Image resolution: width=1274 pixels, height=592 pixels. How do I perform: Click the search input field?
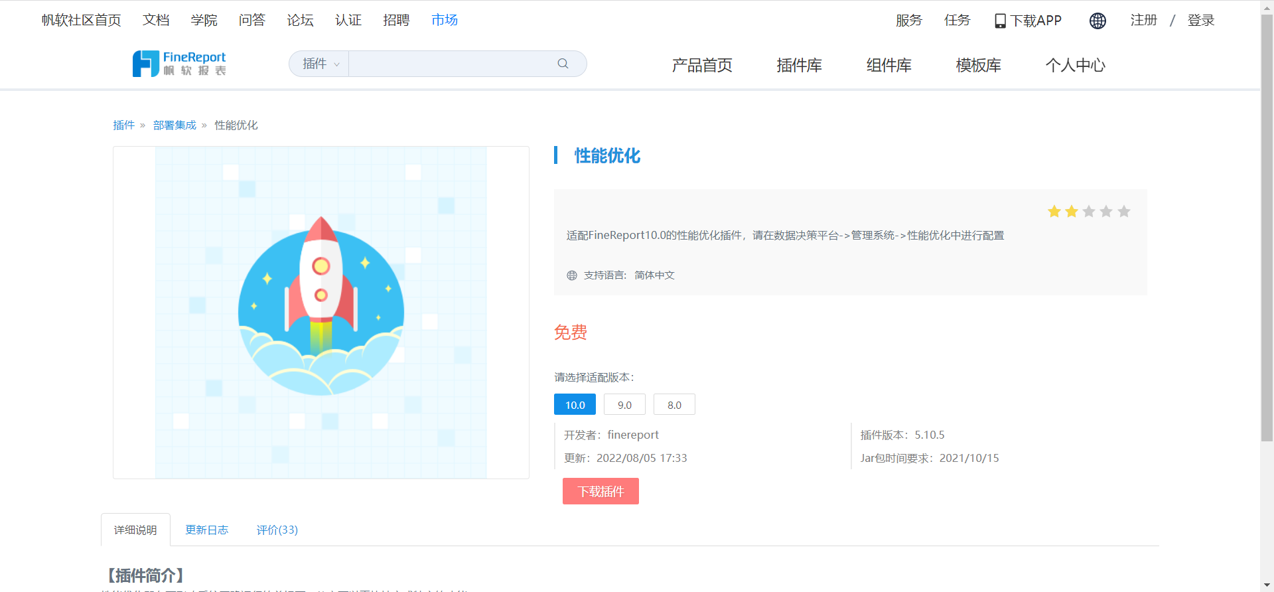[x=451, y=64]
